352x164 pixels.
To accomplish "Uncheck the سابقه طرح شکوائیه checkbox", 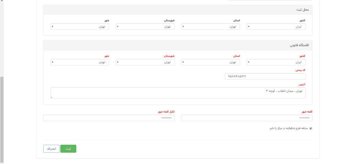I will [311, 128].
